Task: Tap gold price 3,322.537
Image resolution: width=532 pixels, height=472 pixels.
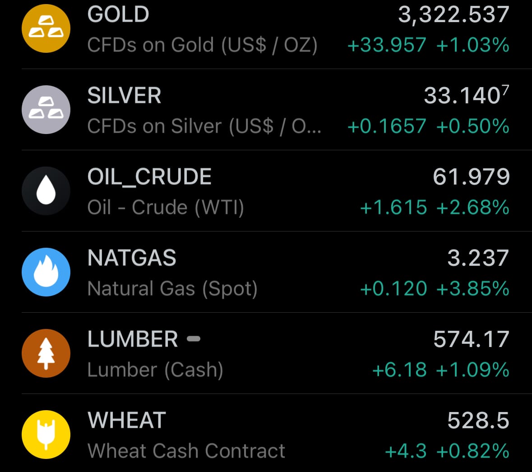Action: point(453,15)
